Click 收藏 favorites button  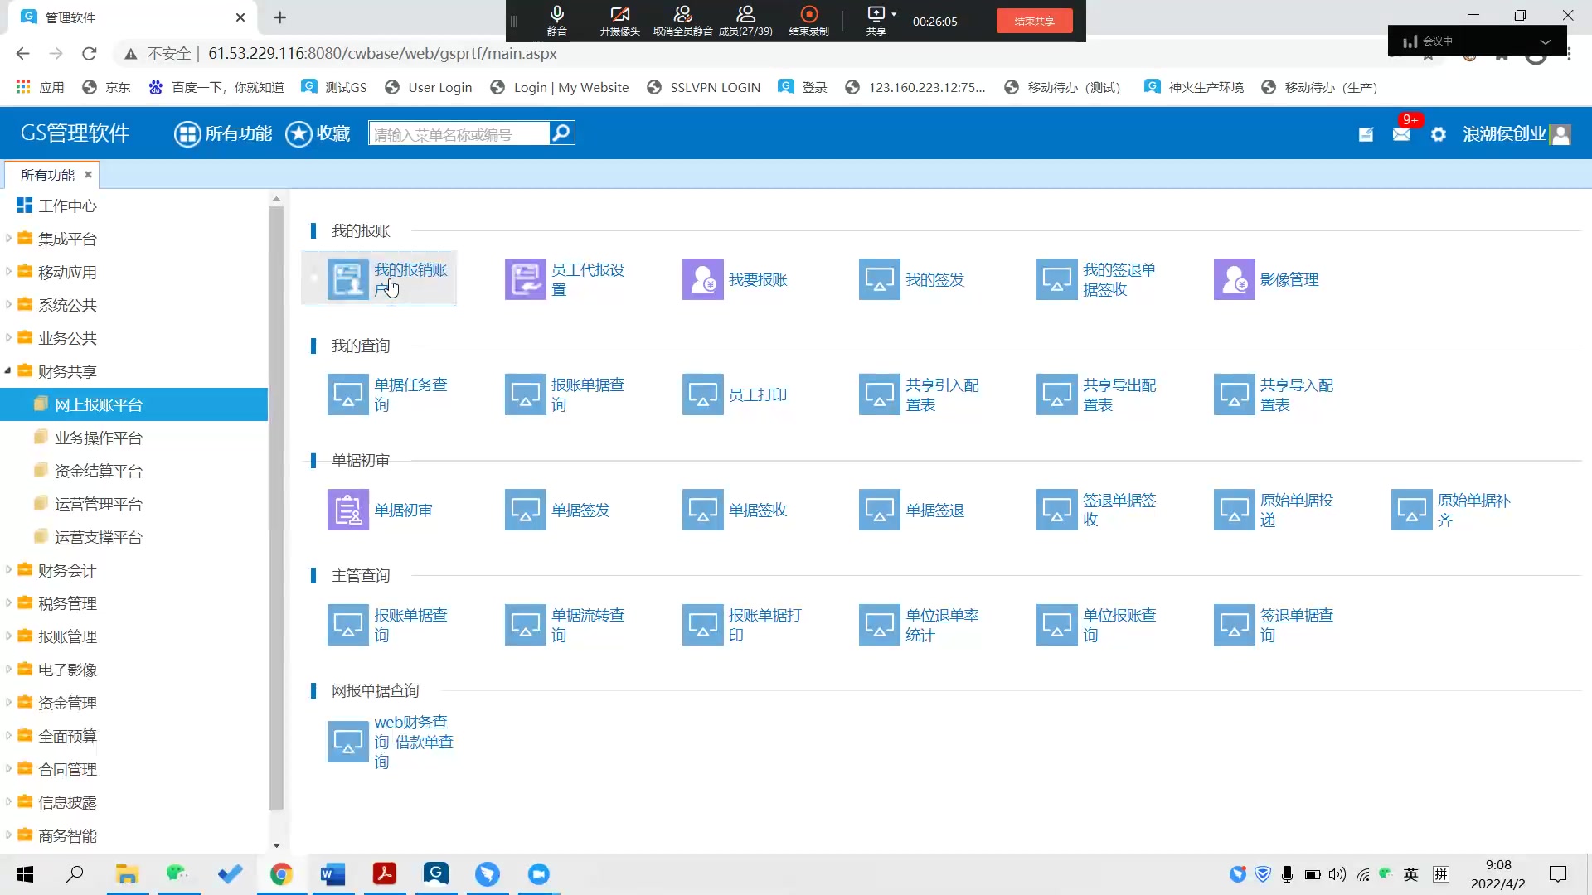point(318,133)
